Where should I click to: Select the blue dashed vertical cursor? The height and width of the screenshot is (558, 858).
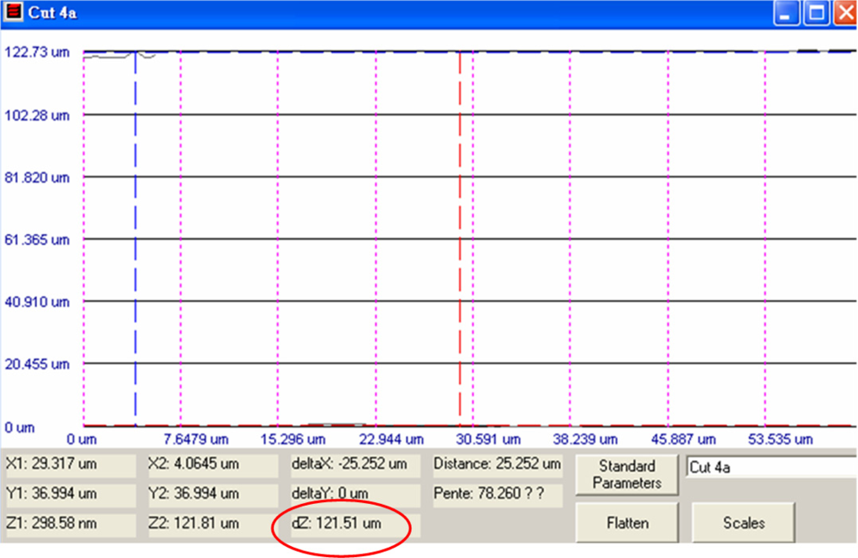(x=136, y=240)
